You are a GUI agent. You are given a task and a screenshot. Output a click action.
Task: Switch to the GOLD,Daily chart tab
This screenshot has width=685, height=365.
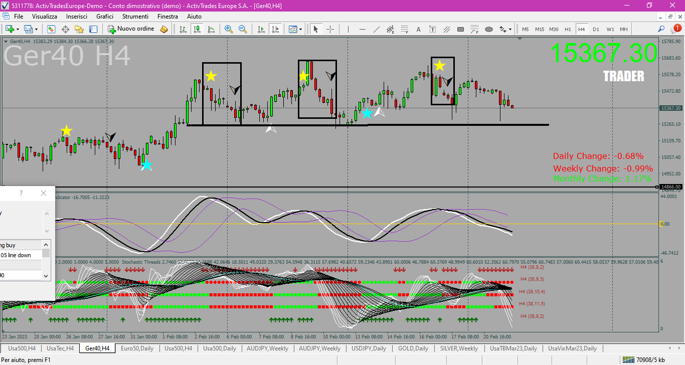tap(413, 348)
